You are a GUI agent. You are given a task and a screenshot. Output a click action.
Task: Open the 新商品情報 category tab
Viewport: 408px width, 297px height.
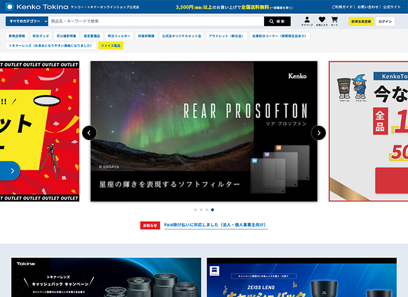coord(17,36)
